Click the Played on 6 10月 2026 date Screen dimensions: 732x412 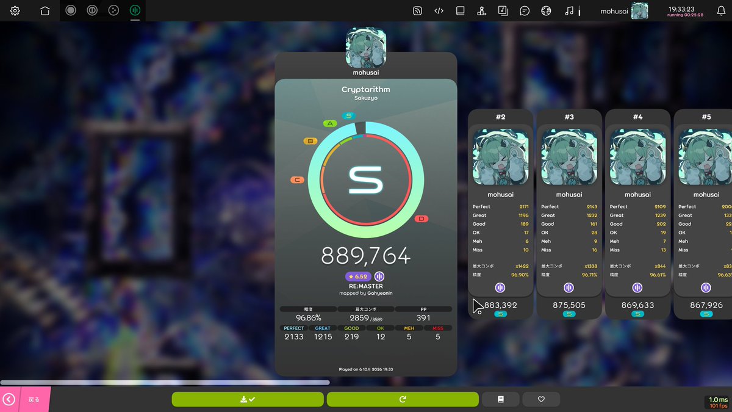click(x=366, y=369)
